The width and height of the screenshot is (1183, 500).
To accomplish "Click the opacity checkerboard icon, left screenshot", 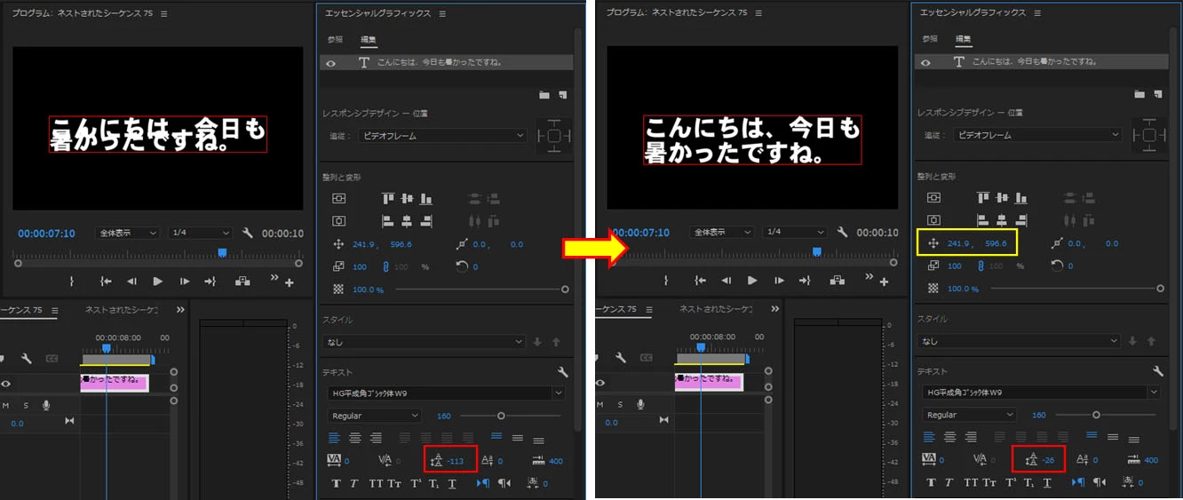I will [338, 289].
